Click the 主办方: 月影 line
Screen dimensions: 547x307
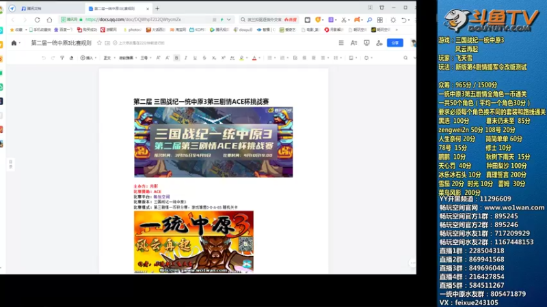click(146, 186)
